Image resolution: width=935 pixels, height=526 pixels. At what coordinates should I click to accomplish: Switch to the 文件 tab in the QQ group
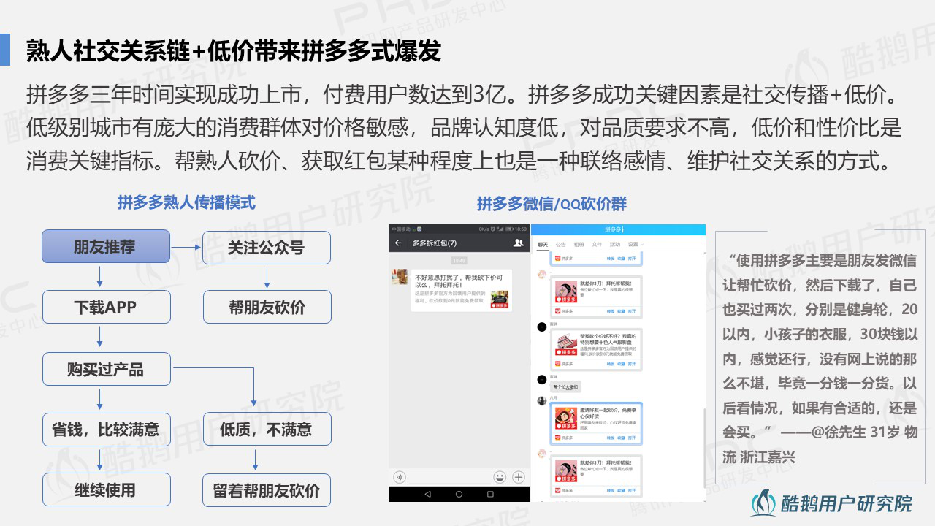click(x=597, y=244)
